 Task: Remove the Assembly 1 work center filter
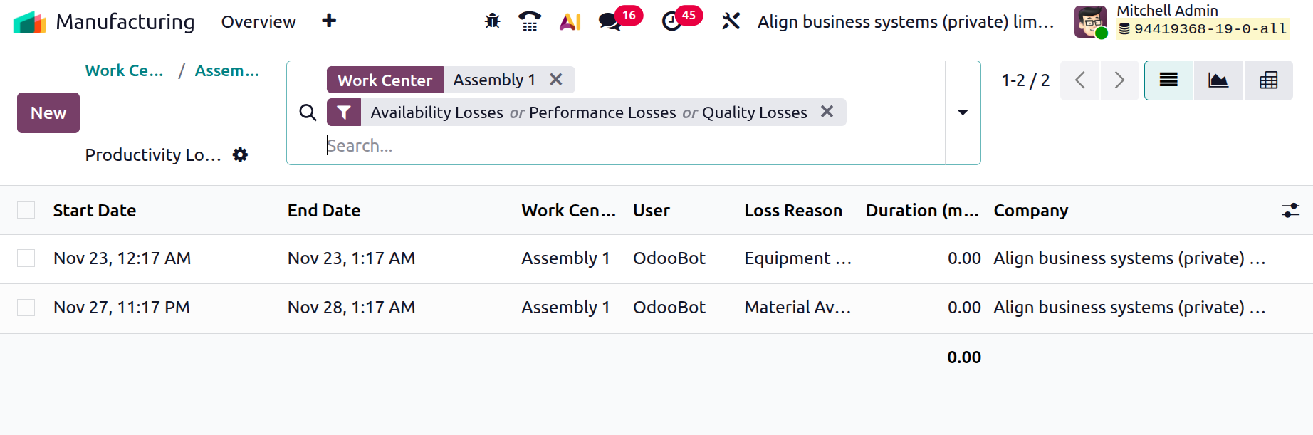(x=556, y=80)
